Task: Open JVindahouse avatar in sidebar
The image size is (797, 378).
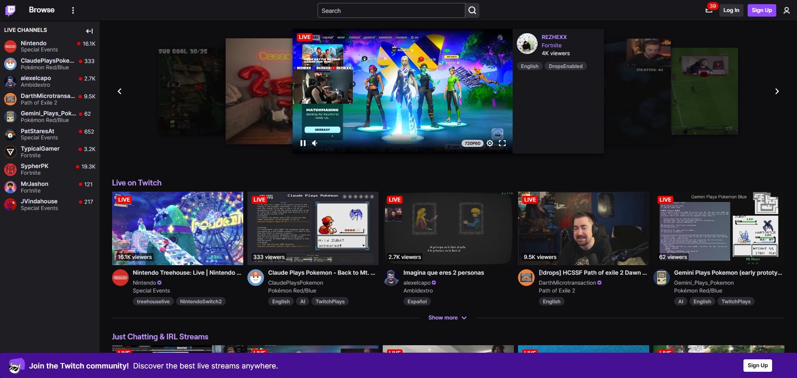Action: pos(10,205)
